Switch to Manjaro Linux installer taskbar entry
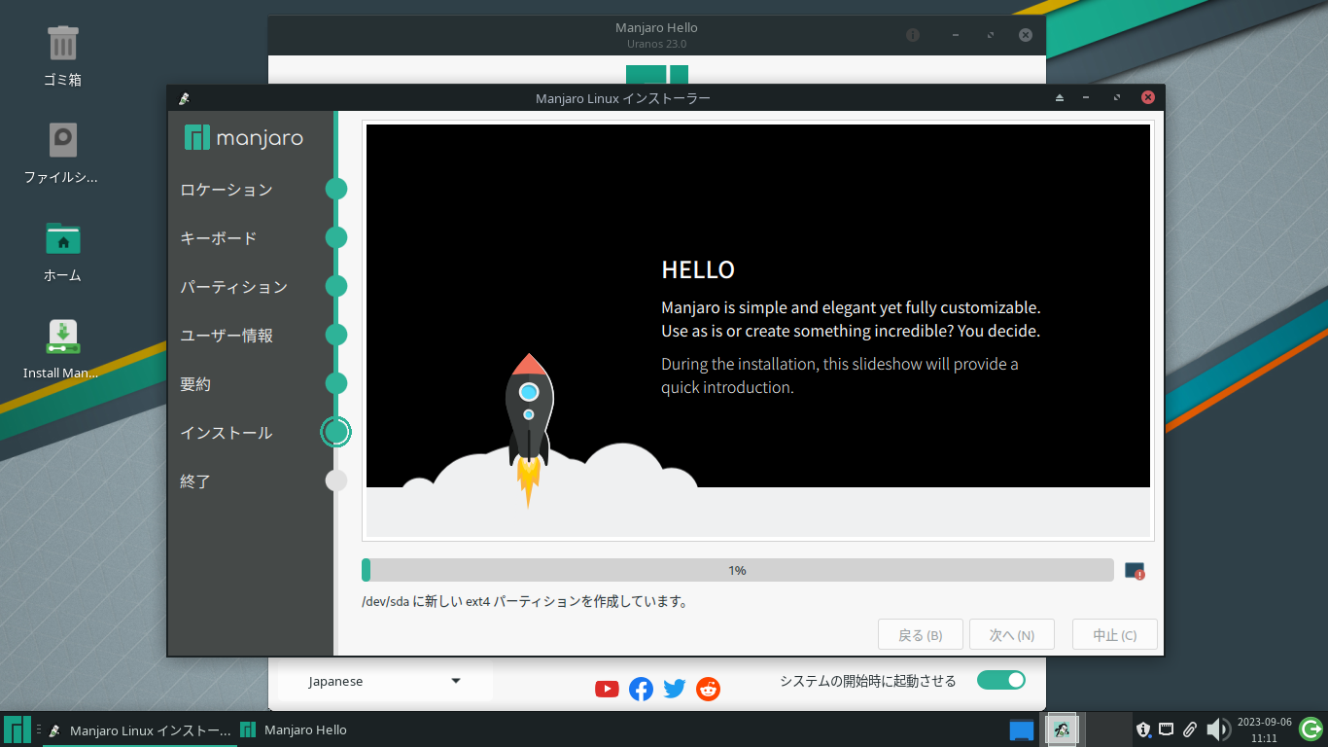 (x=140, y=729)
